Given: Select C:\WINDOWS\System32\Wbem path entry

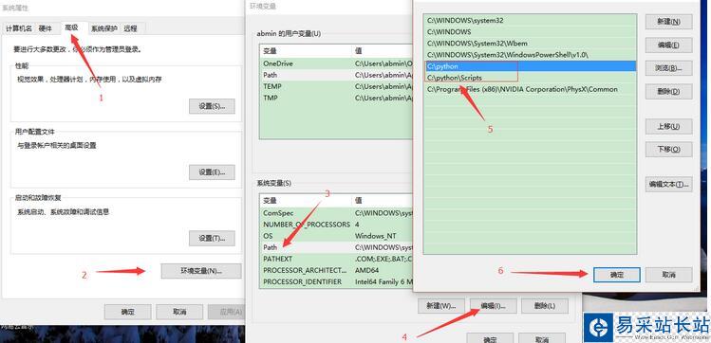Looking at the screenshot, I should [x=530, y=44].
